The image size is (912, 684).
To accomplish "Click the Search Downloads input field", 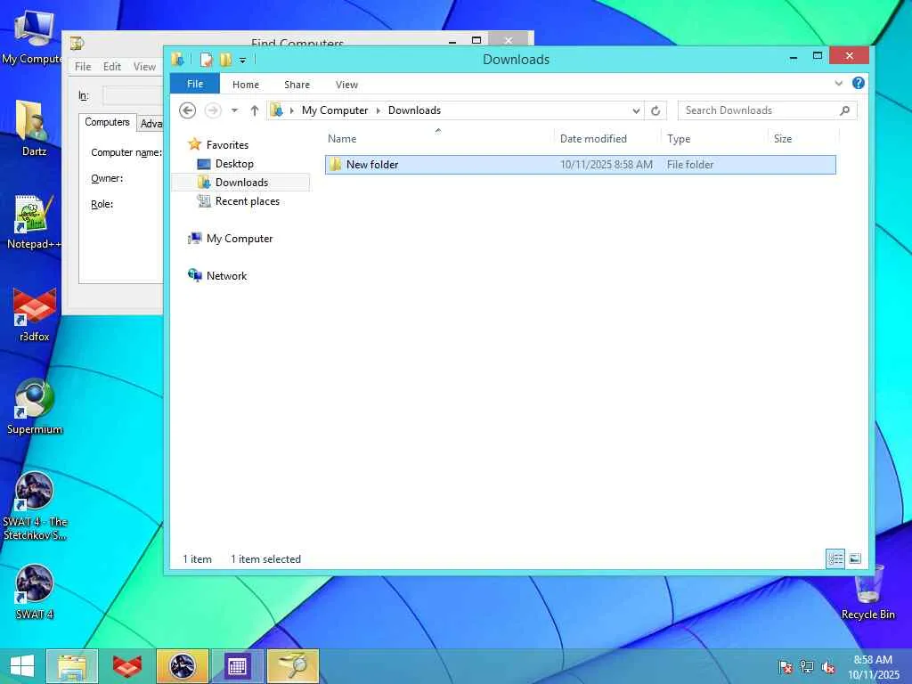I will point(759,110).
